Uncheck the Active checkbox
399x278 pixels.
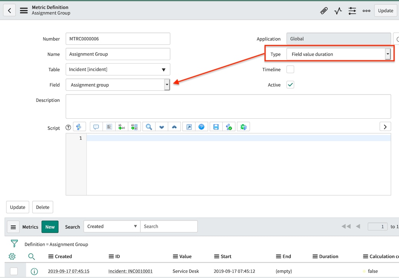pyautogui.click(x=290, y=85)
